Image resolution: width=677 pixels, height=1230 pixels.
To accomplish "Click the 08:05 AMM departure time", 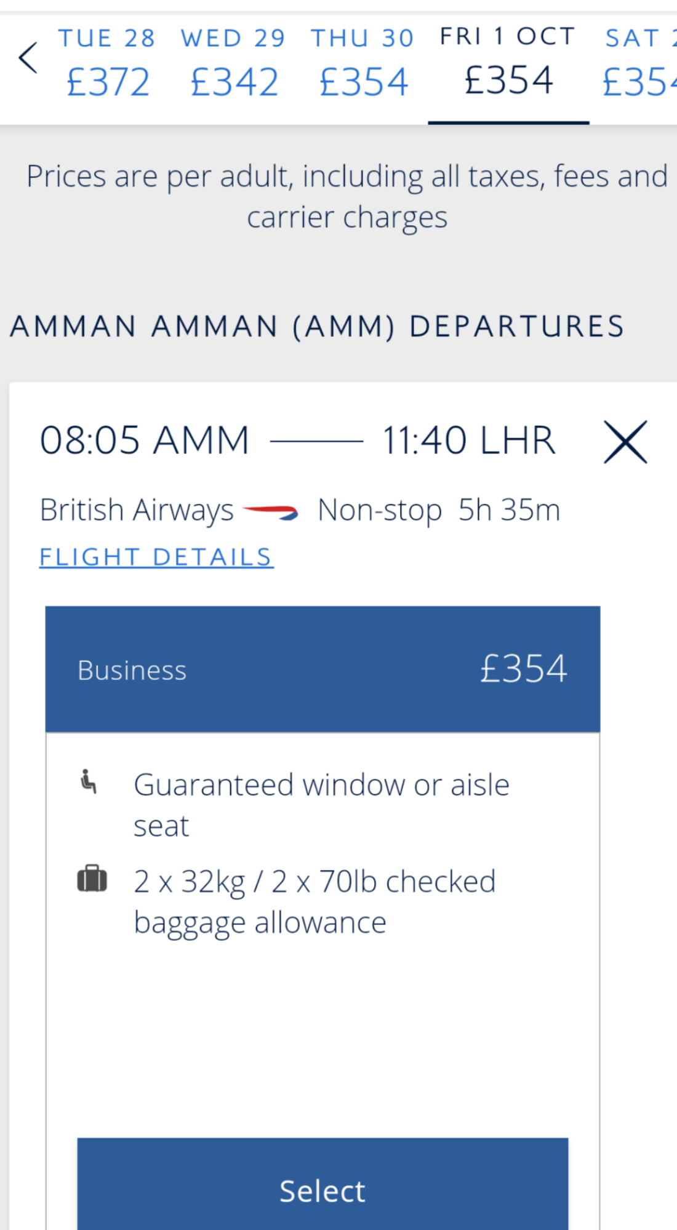I will (x=145, y=441).
